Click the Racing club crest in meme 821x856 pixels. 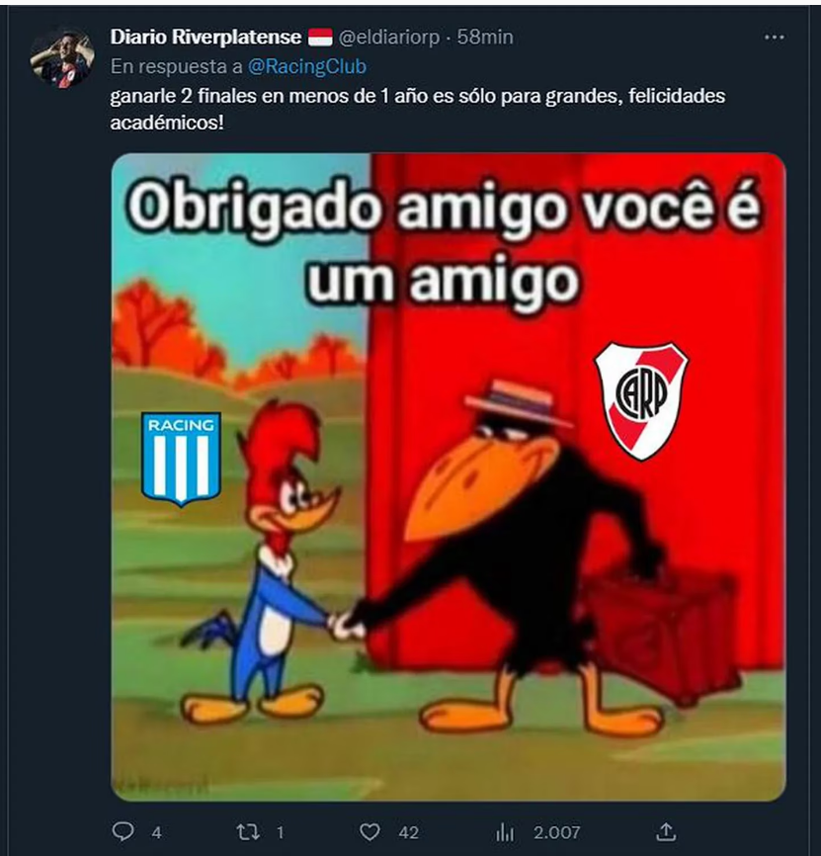point(182,459)
